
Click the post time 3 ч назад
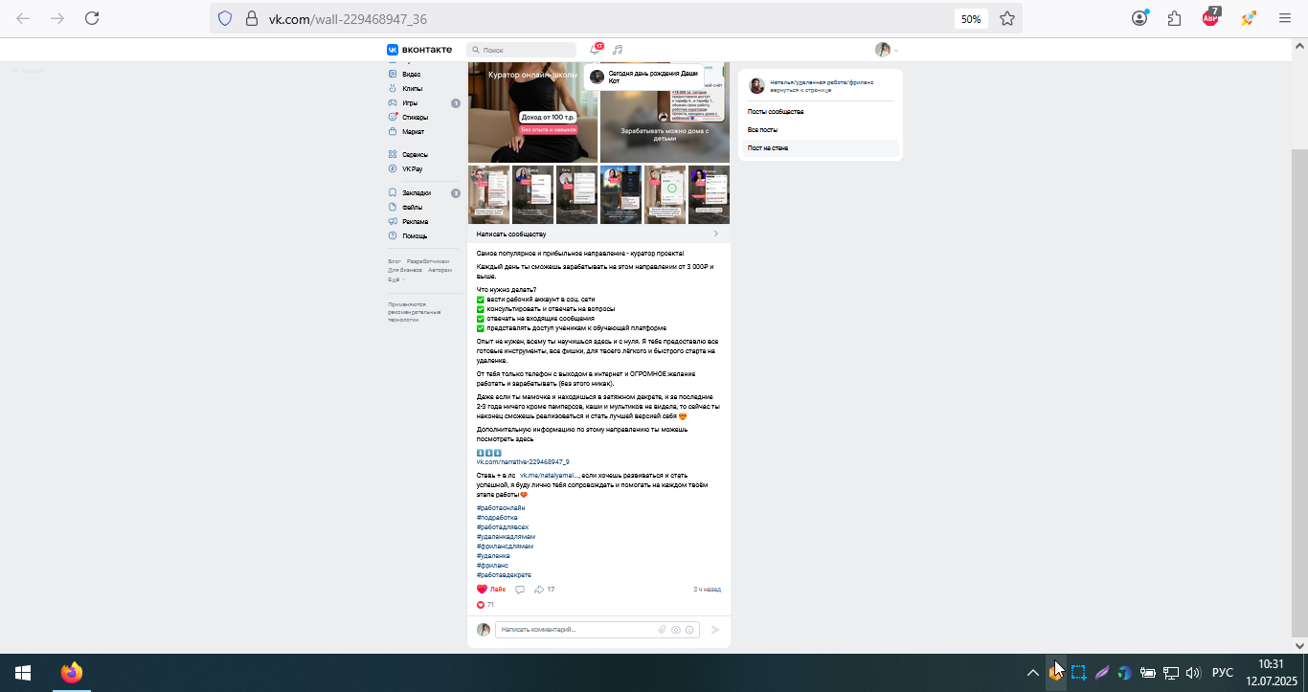tap(707, 590)
